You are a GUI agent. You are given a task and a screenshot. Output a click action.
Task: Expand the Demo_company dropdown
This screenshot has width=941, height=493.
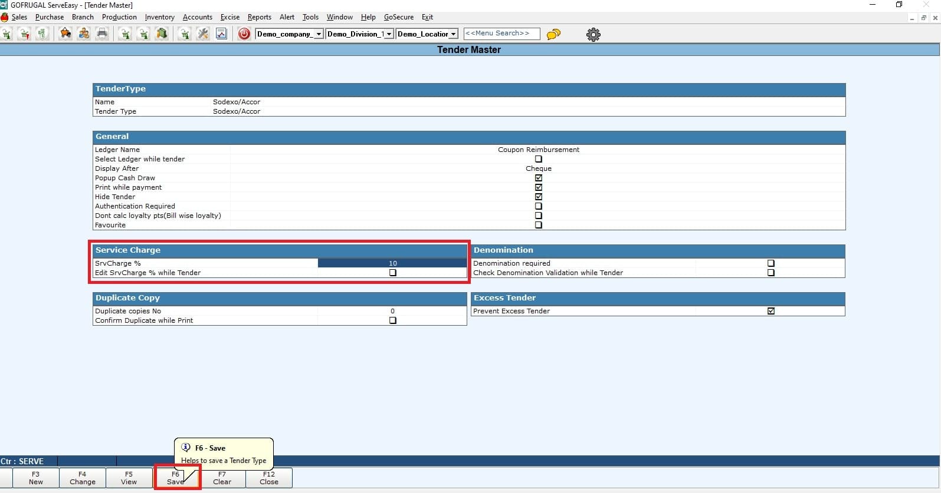[x=319, y=34]
